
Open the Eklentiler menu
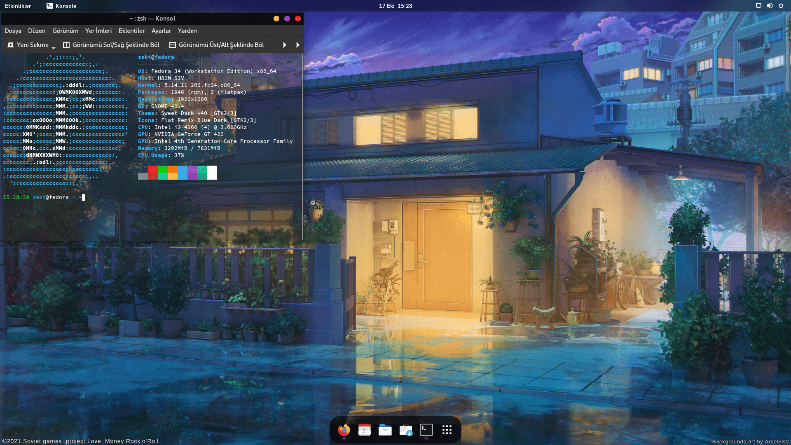pyautogui.click(x=131, y=31)
